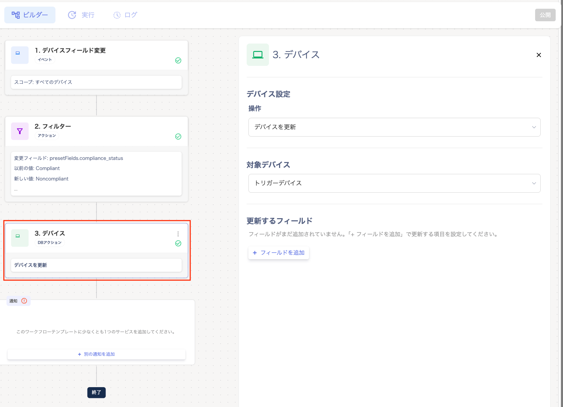This screenshot has height=407, width=563.
Task: Click the red warning icon beside 通知
Action: tap(24, 301)
